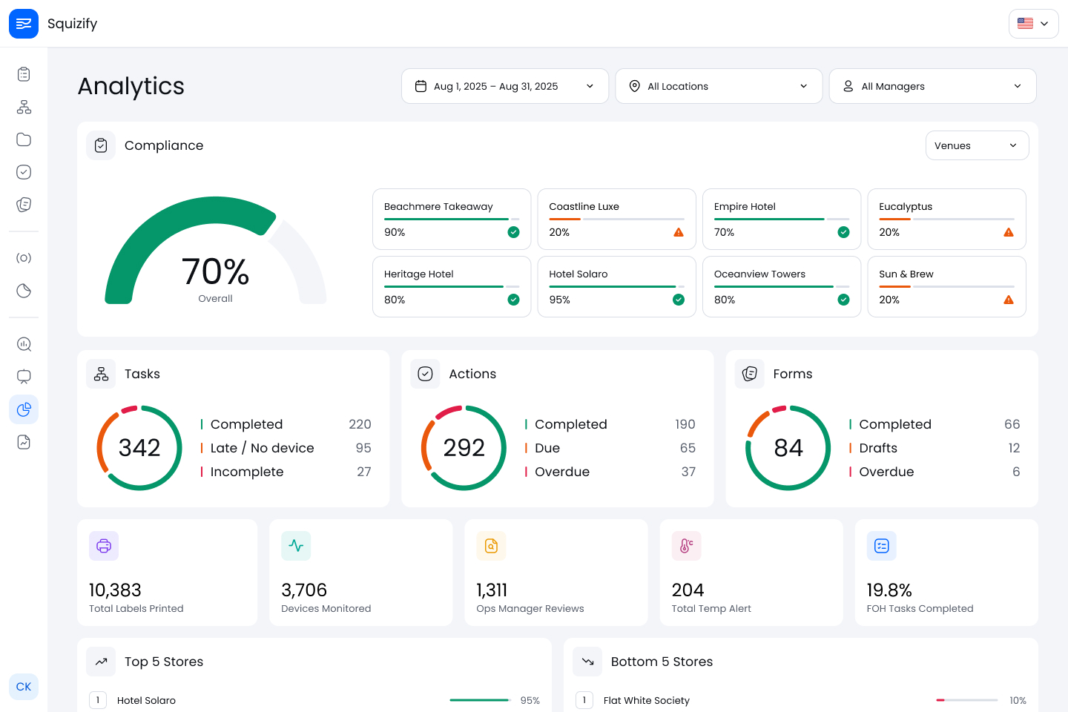Image resolution: width=1068 pixels, height=712 pixels.
Task: Open the checklist clipboard sidebar icon
Action: click(x=24, y=74)
